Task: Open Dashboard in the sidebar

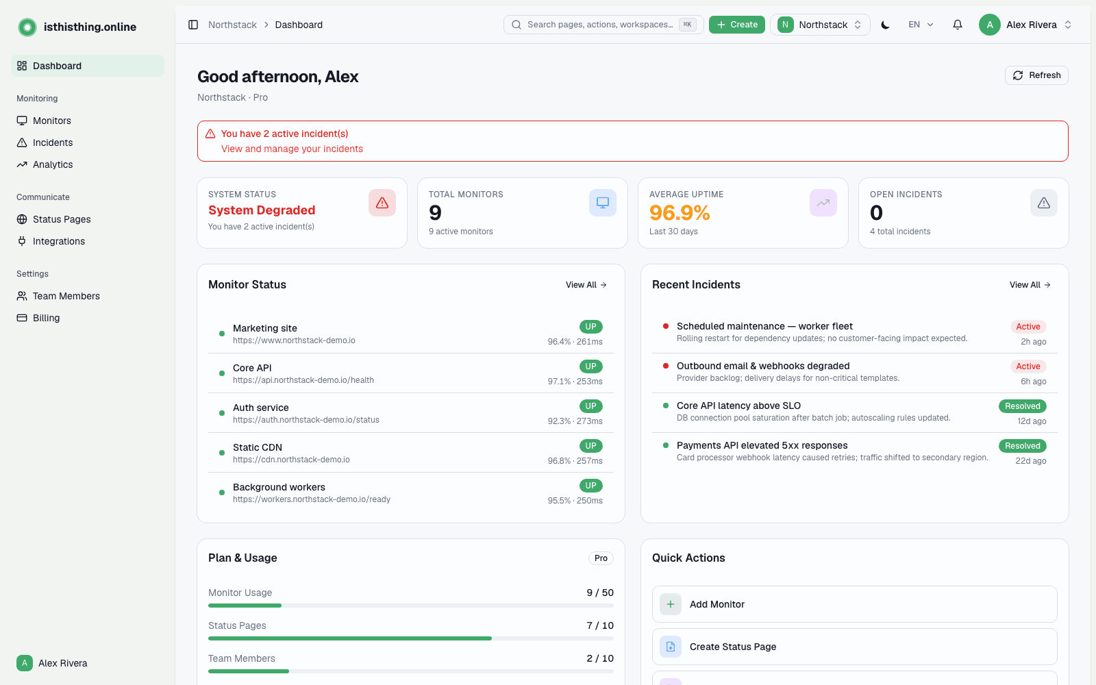Action: [88, 66]
